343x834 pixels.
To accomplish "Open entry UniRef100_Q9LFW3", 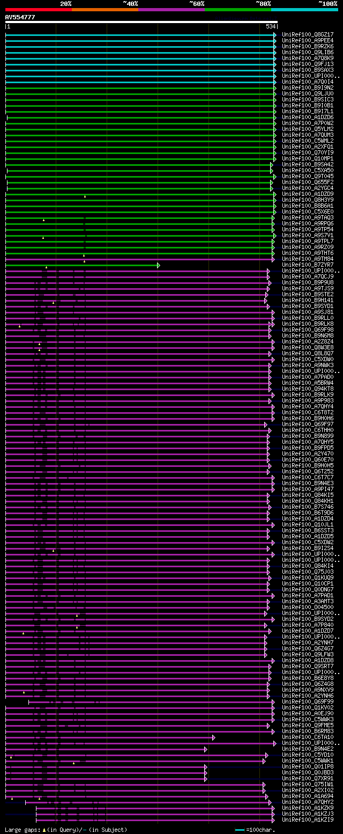I will pos(308,654).
